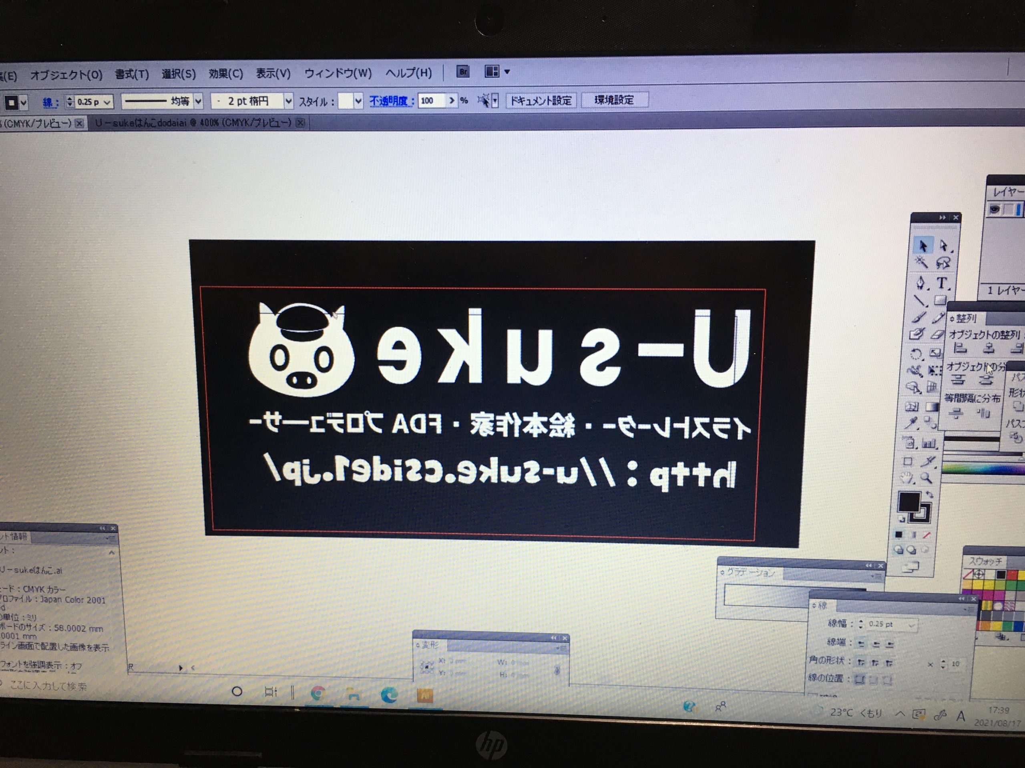Open the 書式(T) menu
Viewport: 1025px width, 768px height.
[x=132, y=74]
